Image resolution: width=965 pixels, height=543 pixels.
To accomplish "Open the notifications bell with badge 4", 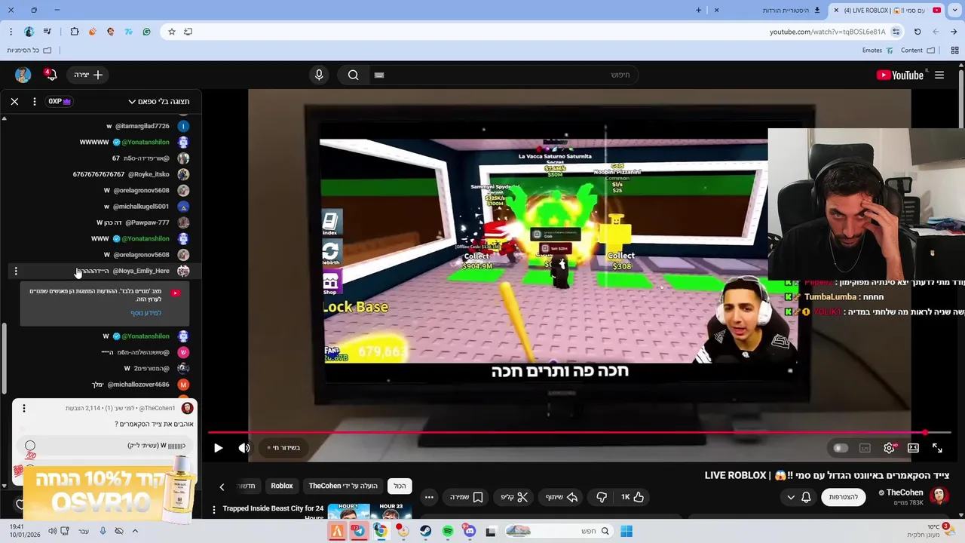I will tap(50, 74).
